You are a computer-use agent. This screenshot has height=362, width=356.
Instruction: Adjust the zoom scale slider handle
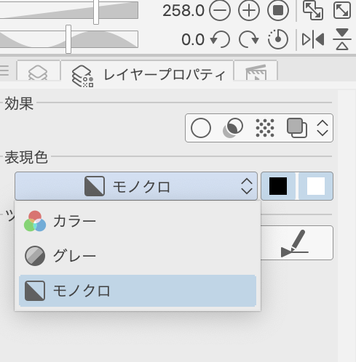pos(96,12)
